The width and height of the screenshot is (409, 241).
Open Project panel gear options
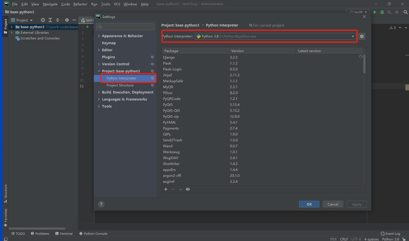[x=67, y=20]
